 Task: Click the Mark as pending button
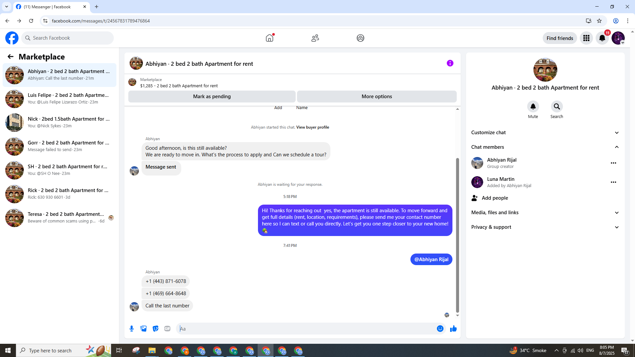click(x=212, y=97)
